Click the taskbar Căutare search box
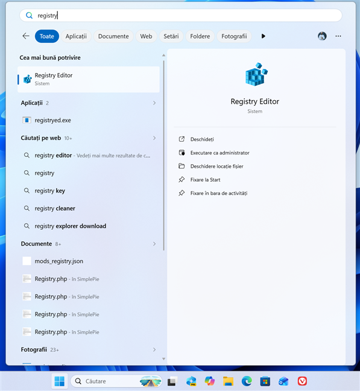This screenshot has width=360, height=391. pyautogui.click(x=116, y=381)
